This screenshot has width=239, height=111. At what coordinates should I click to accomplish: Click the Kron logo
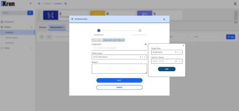click(8, 4)
